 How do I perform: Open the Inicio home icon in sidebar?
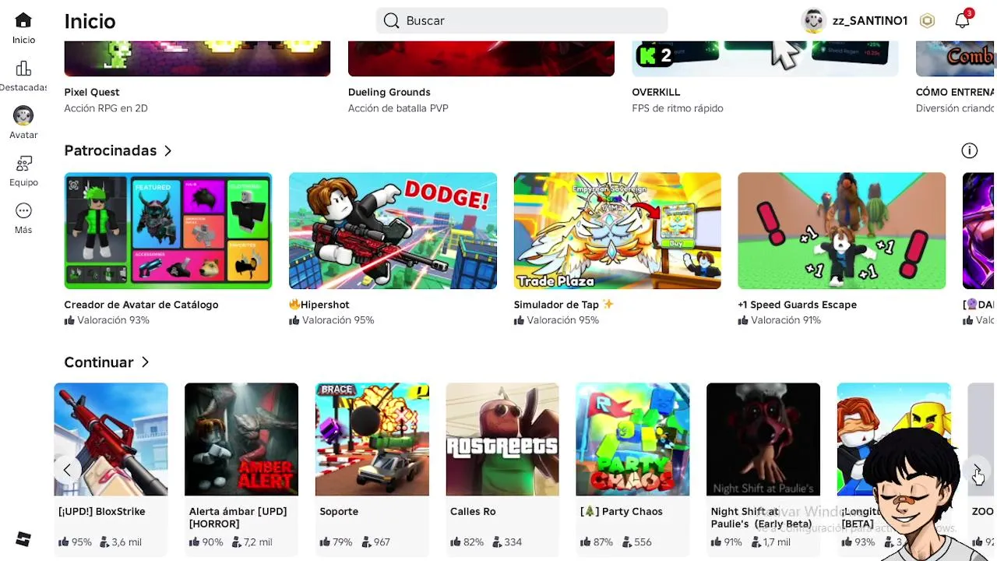coord(23,21)
